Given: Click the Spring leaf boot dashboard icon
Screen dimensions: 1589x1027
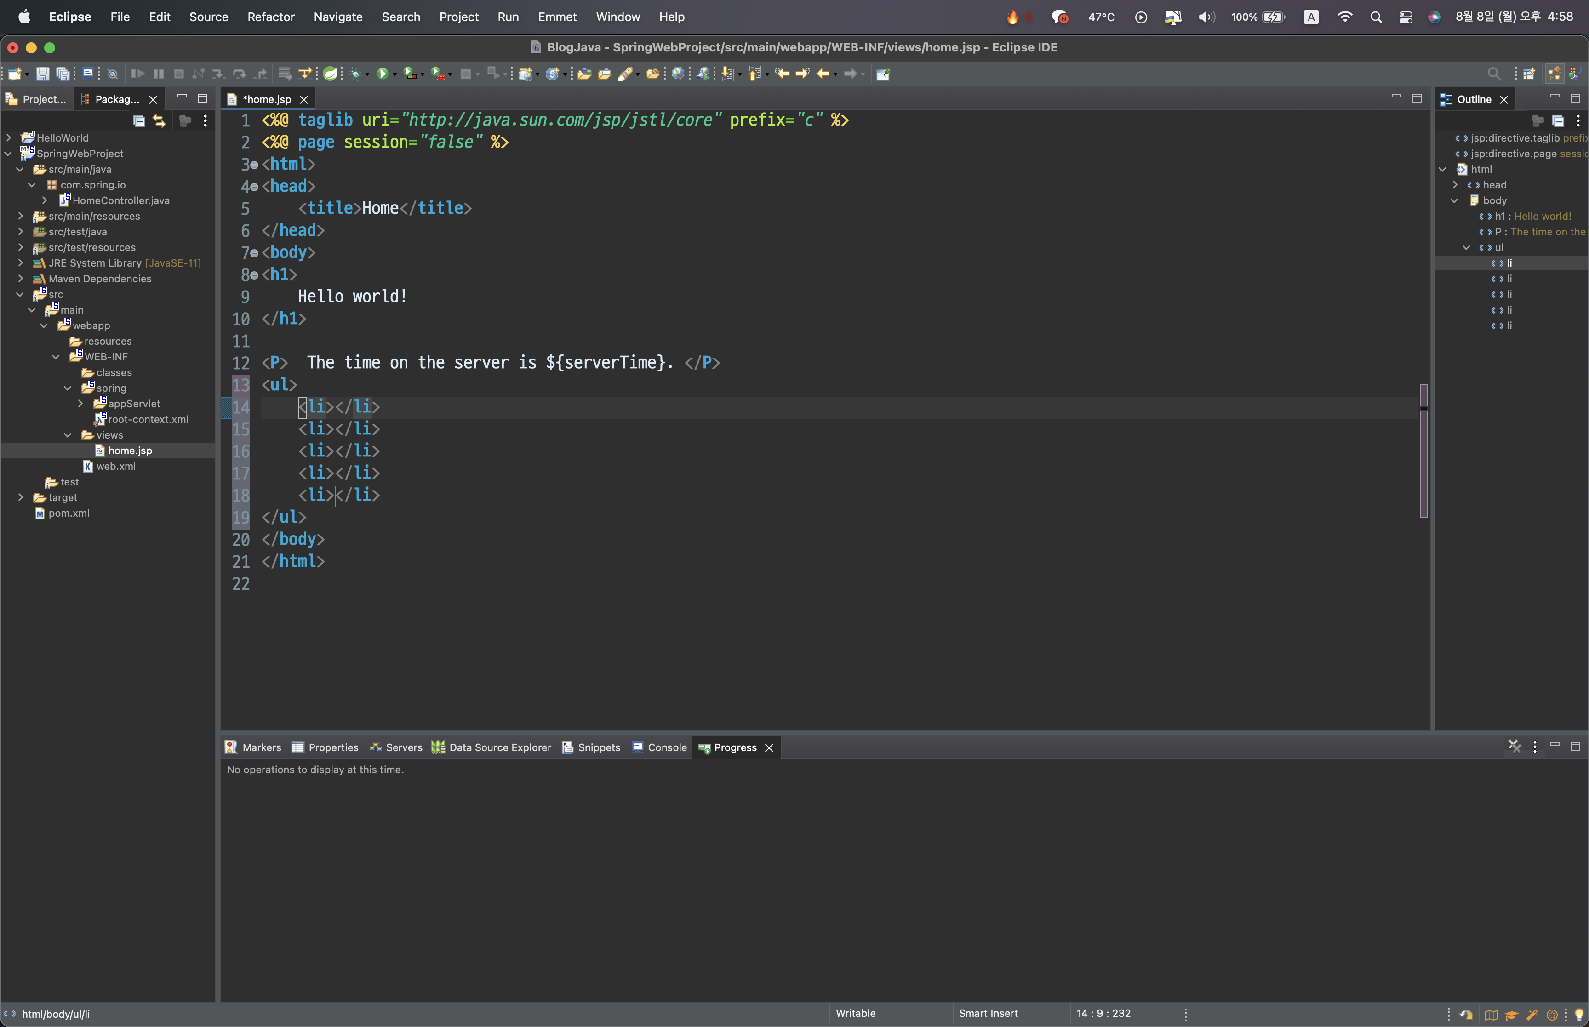Looking at the screenshot, I should coord(330,74).
